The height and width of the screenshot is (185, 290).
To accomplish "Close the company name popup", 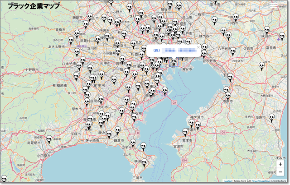I will pyautogui.click(x=198, y=47).
